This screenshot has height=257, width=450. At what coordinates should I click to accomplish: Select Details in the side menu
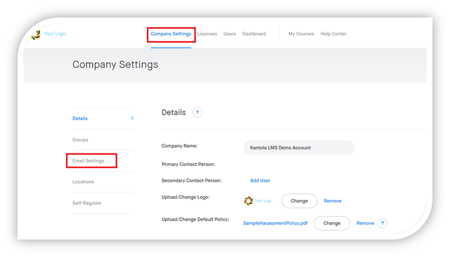click(80, 118)
